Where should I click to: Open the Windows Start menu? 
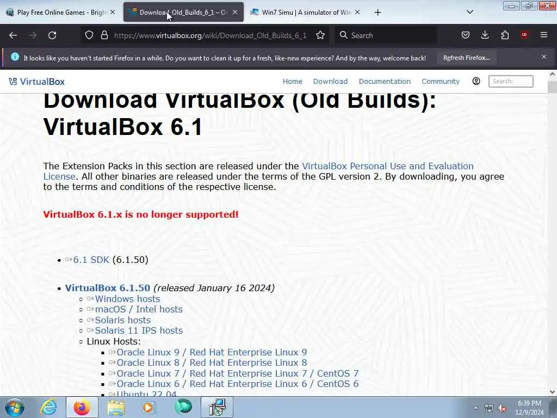tap(15, 407)
